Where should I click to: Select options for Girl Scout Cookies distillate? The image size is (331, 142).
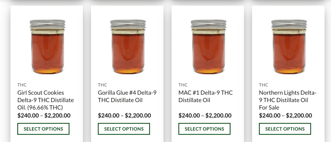point(43,129)
